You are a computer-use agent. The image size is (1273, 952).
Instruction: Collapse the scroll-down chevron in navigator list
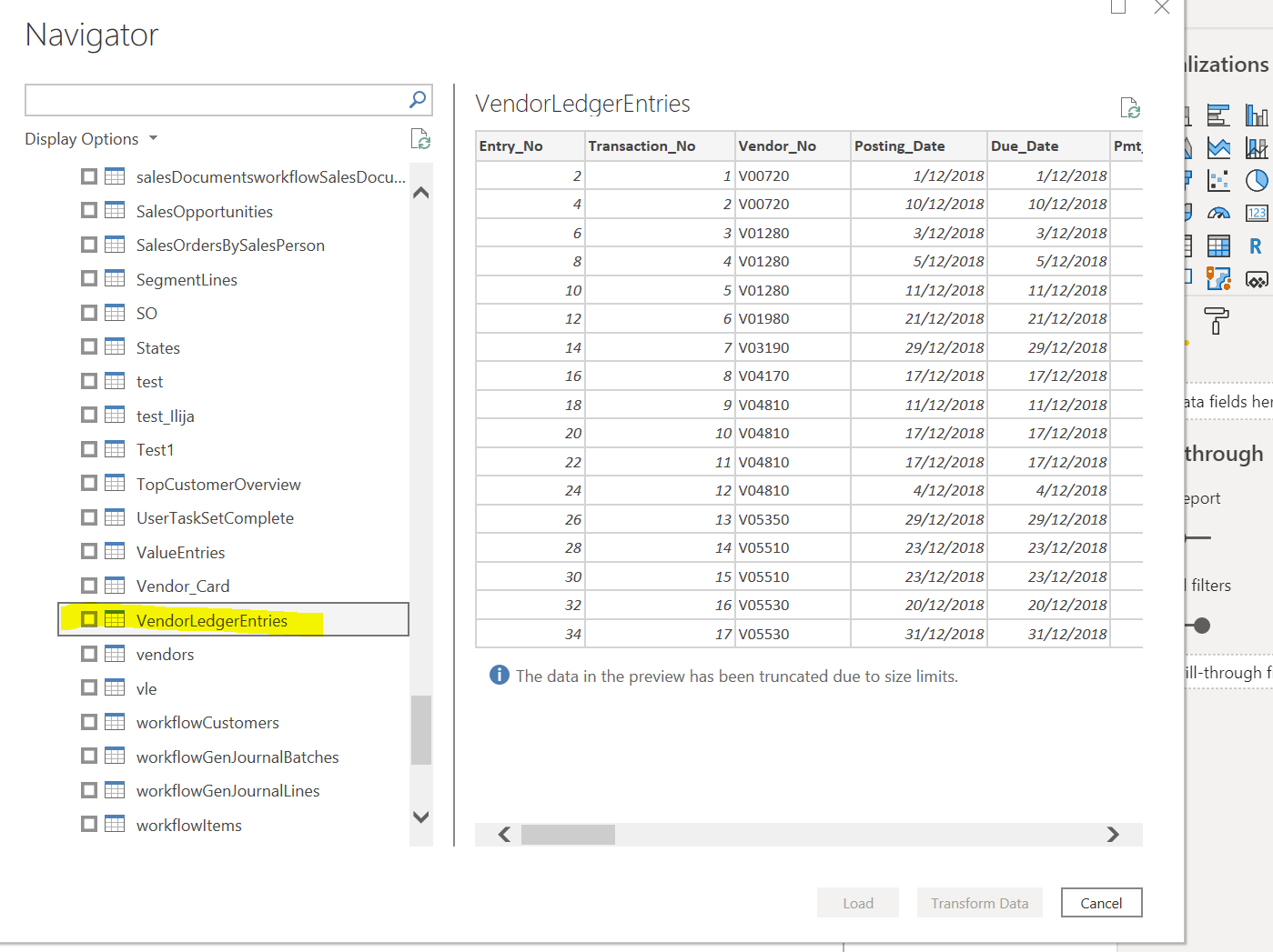[x=421, y=817]
